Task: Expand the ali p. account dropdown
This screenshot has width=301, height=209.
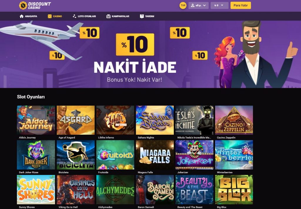Action: (x=198, y=5)
